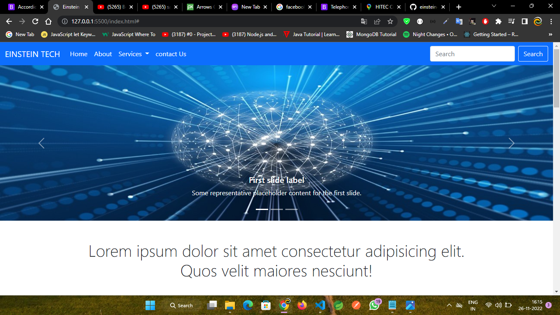Image resolution: width=560 pixels, height=315 pixels.
Task: Click the share icon in the address bar
Action: point(377,21)
